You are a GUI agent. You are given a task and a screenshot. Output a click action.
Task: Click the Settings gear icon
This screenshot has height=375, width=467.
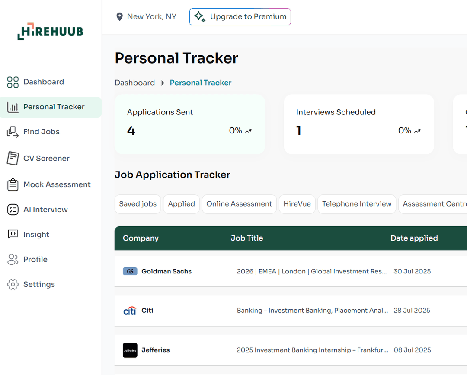tap(13, 284)
